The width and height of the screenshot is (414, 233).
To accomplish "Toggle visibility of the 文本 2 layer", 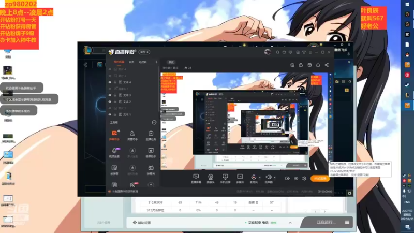I will (x=110, y=101).
